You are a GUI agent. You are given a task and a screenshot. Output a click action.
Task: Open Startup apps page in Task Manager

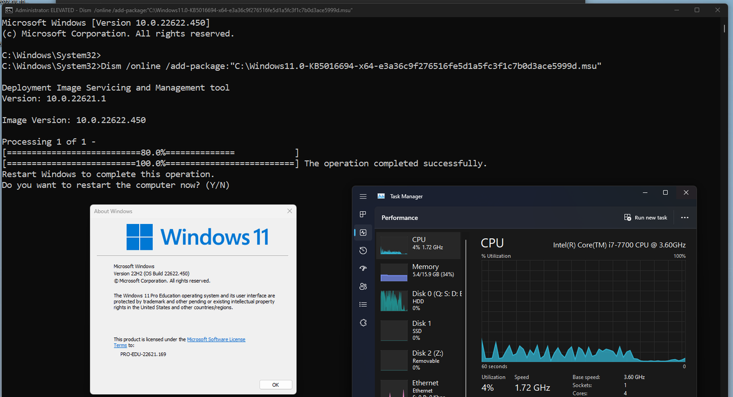(363, 268)
